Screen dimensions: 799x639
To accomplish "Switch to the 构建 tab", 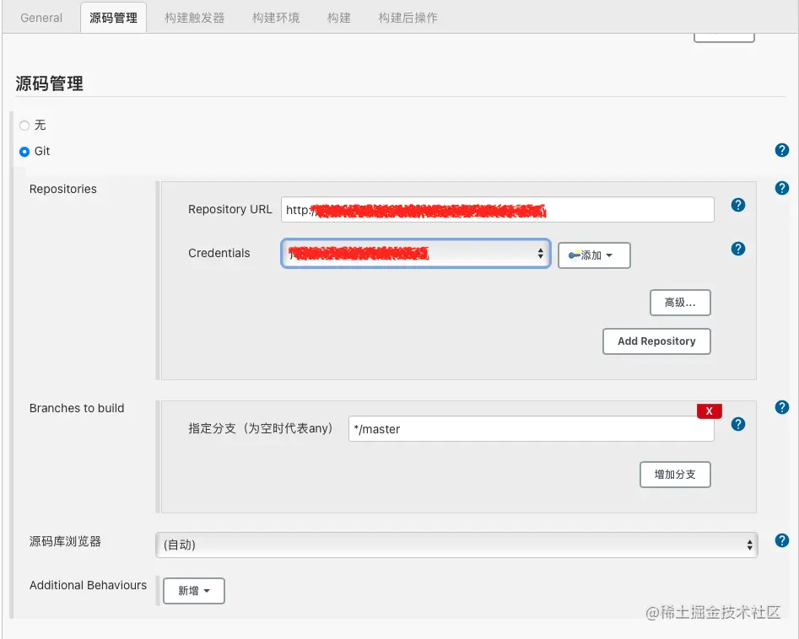I will click(339, 18).
